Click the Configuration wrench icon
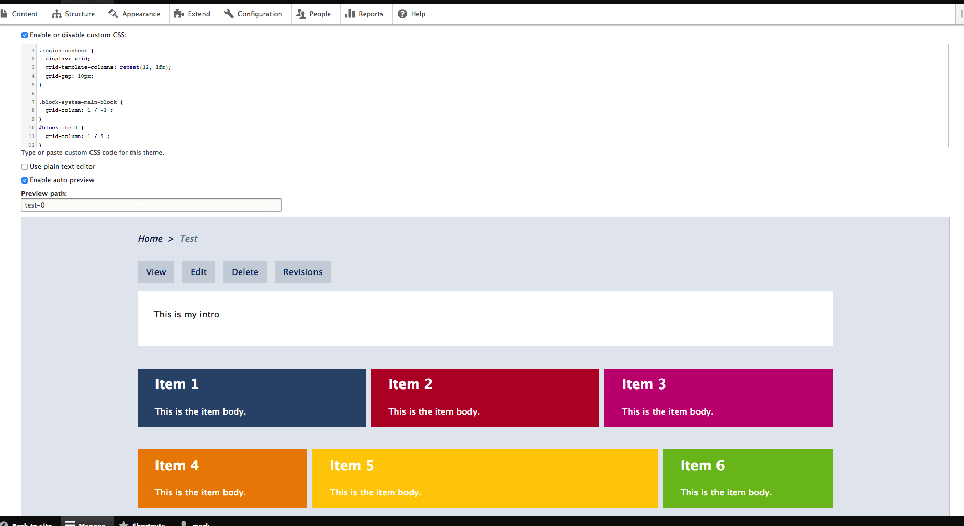This screenshot has width=964, height=526. [x=229, y=14]
